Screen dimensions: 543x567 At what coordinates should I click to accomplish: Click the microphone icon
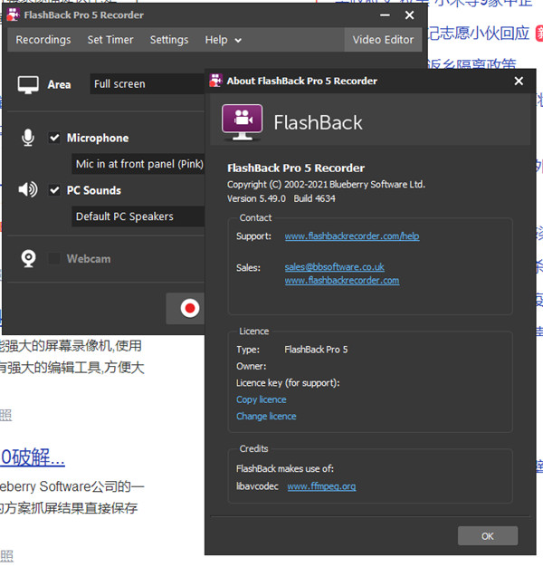[28, 138]
